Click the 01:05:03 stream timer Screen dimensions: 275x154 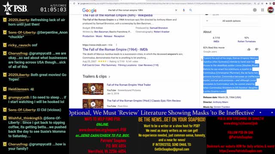53,9
